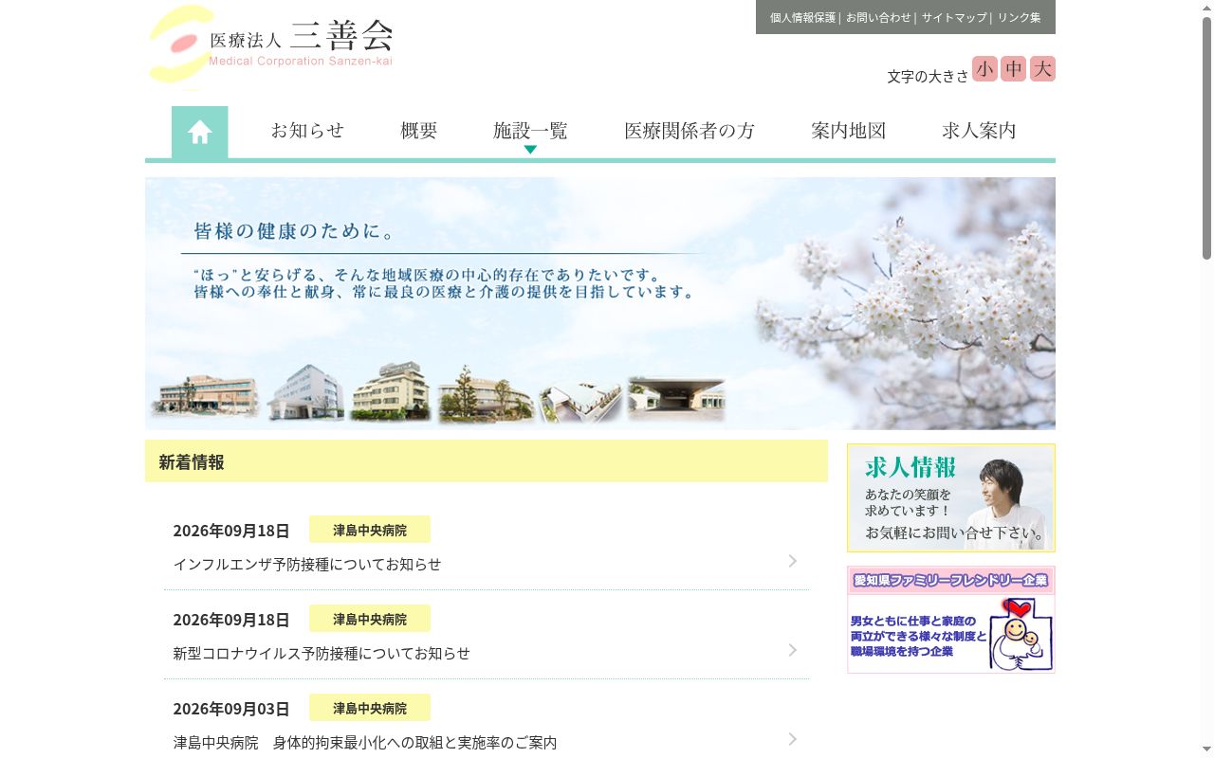The image size is (1214, 758).
Task: Open the 案内地図 menu item
Action: pos(848,132)
